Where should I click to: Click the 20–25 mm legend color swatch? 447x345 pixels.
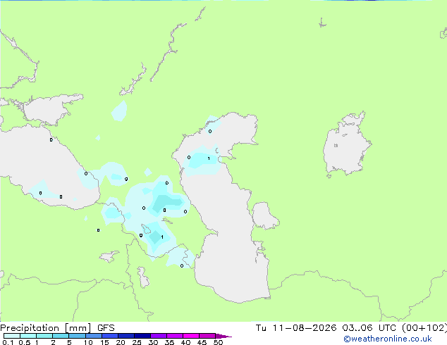point(125,336)
